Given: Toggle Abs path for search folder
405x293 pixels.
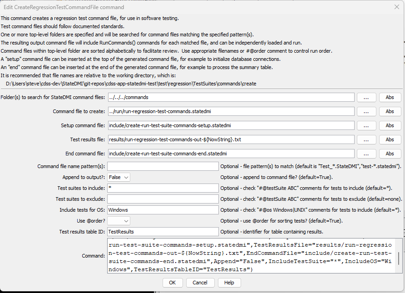Looking at the screenshot, I should click(x=390, y=97).
